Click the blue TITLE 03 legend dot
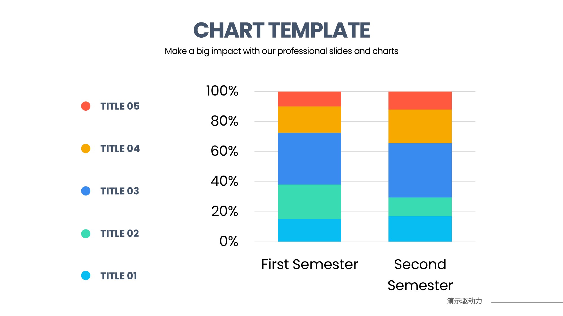 coord(86,191)
